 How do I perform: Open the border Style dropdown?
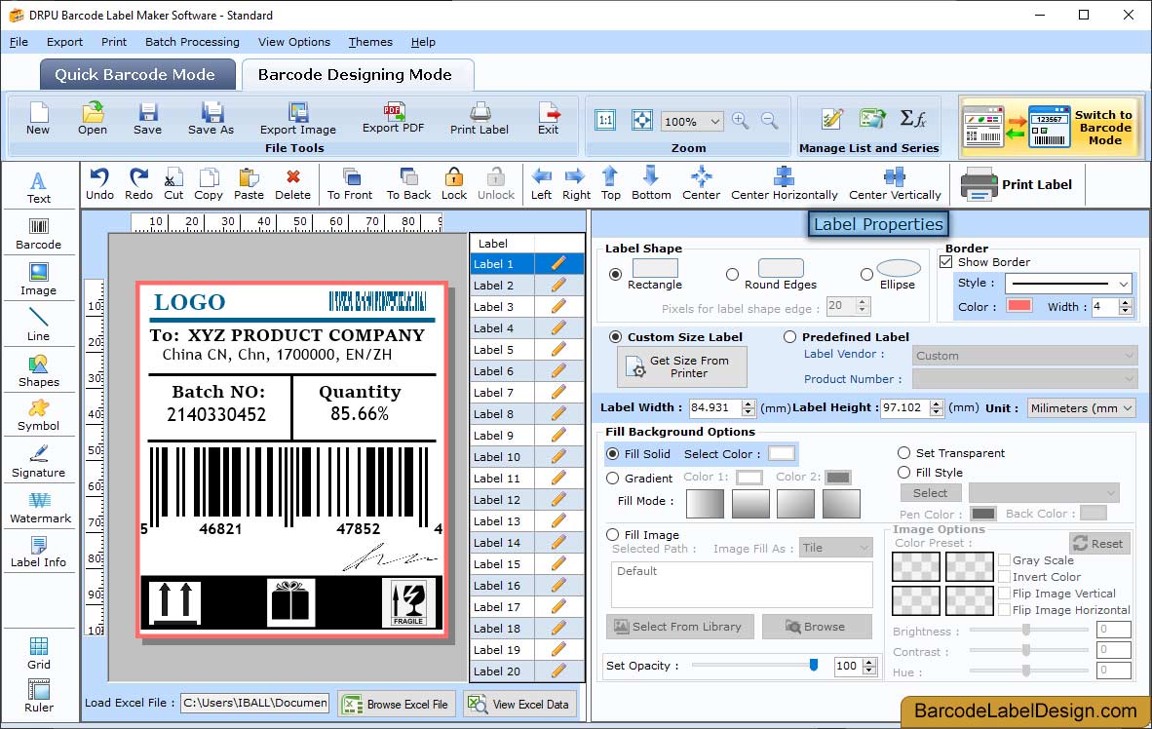[x=1123, y=283]
